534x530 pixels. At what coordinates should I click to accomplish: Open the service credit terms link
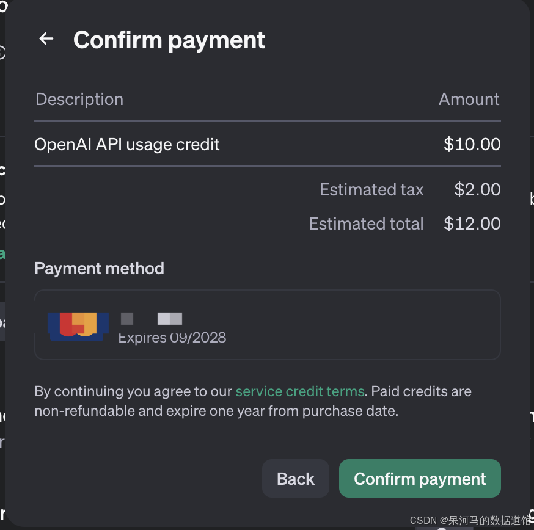tap(300, 391)
